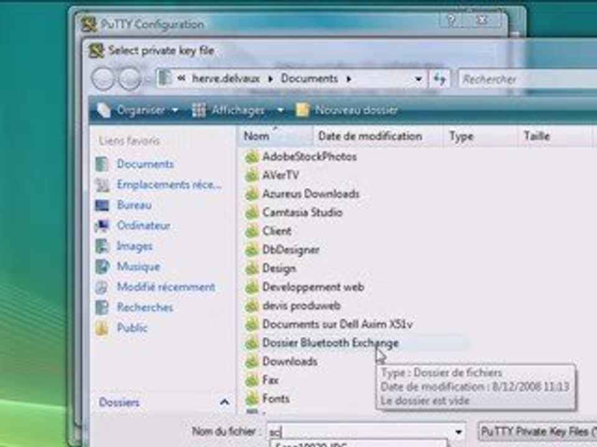Click the Fonts folder icon

tap(252, 399)
